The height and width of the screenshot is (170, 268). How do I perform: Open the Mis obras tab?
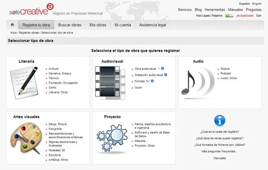pos(98,25)
